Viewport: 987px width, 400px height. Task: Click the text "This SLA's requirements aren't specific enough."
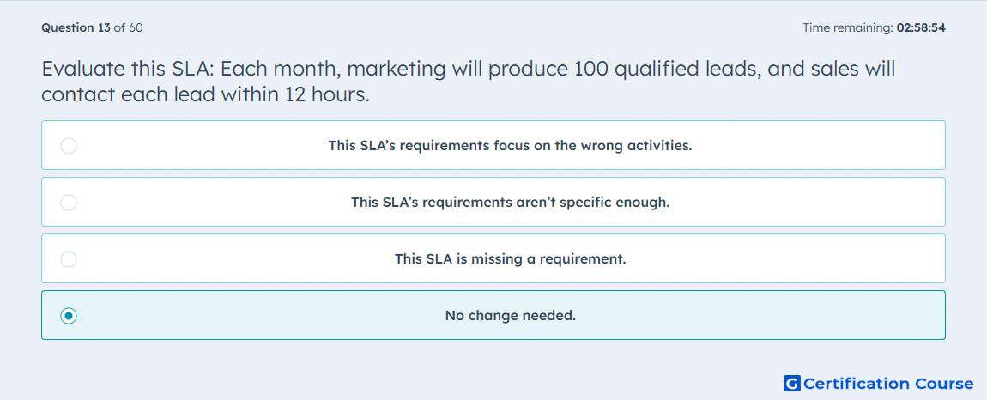(510, 203)
